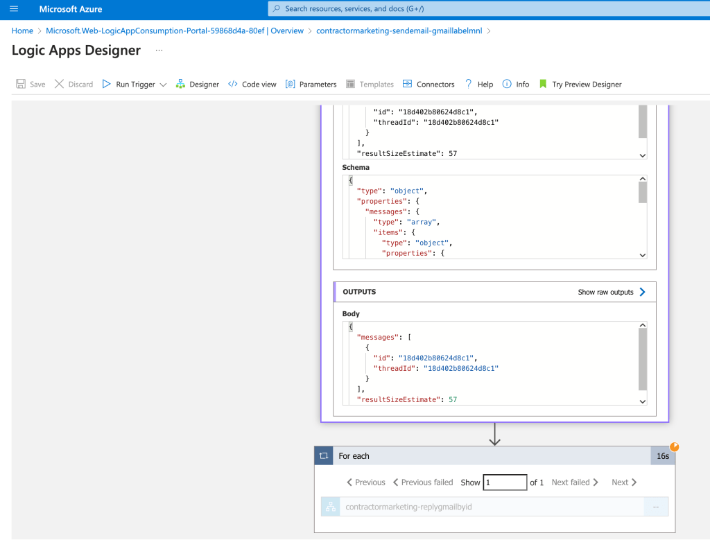Click the Help question mark icon
The width and height of the screenshot is (710, 540).
469,84
